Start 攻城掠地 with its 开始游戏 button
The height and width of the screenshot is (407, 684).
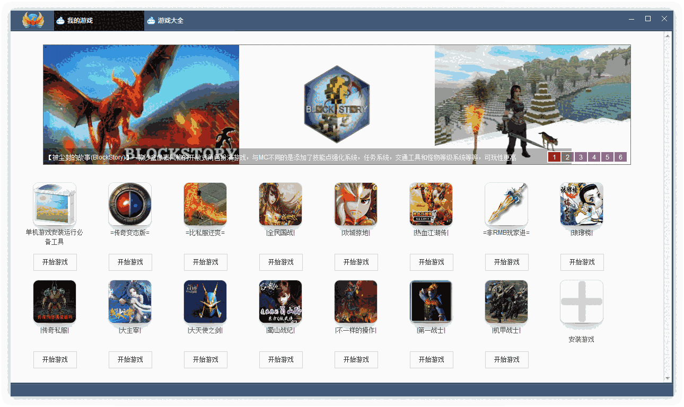(x=356, y=262)
